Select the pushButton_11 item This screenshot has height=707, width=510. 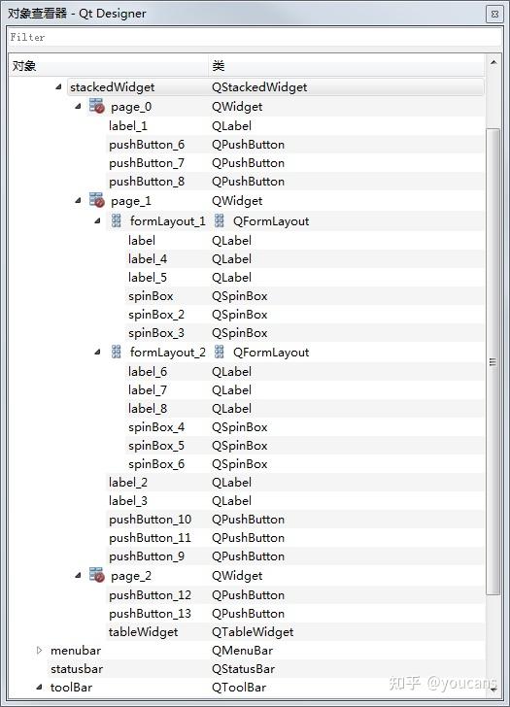(x=151, y=538)
